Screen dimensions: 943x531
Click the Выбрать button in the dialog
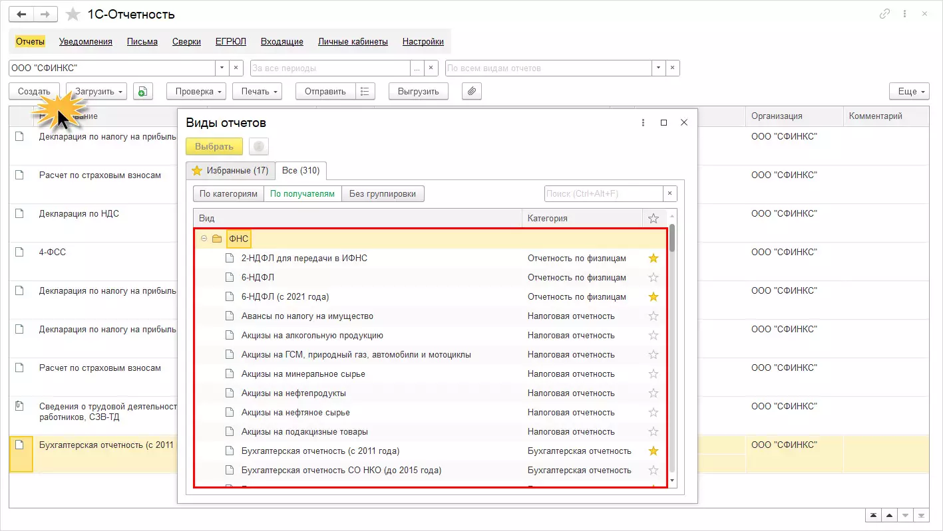click(x=214, y=146)
